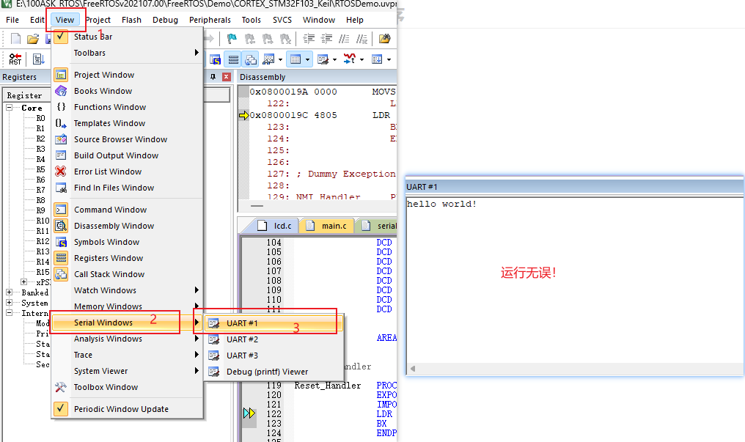This screenshot has height=442, width=745.
Task: Open Error List Window entry
Action: pos(128,172)
